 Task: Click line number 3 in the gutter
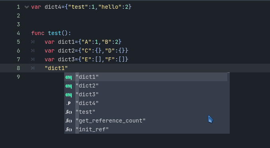click(x=18, y=24)
